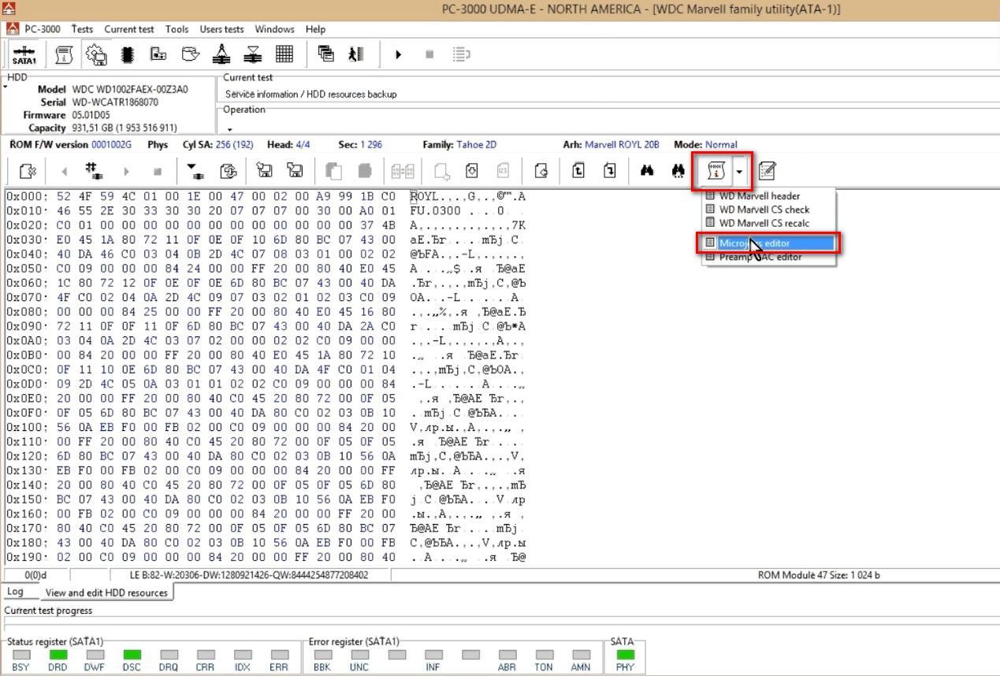Click the highlighted scroll info icon in editor toolbar

click(x=716, y=170)
